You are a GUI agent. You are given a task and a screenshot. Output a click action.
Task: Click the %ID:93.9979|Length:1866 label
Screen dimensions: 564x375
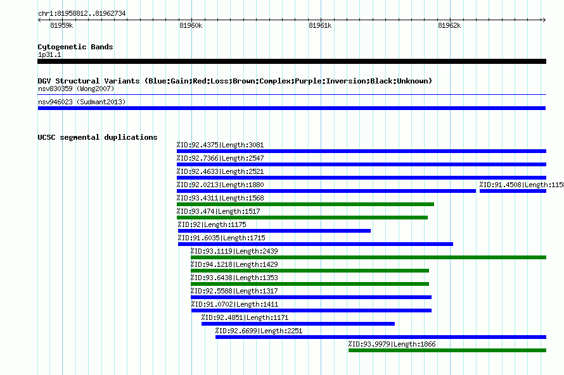pos(392,344)
